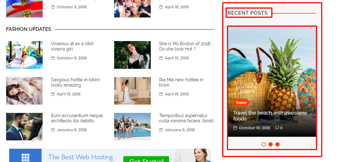Click the grid icon in hosting banner
Image resolution: width=340 pixels, height=162 pixels.
25,157
